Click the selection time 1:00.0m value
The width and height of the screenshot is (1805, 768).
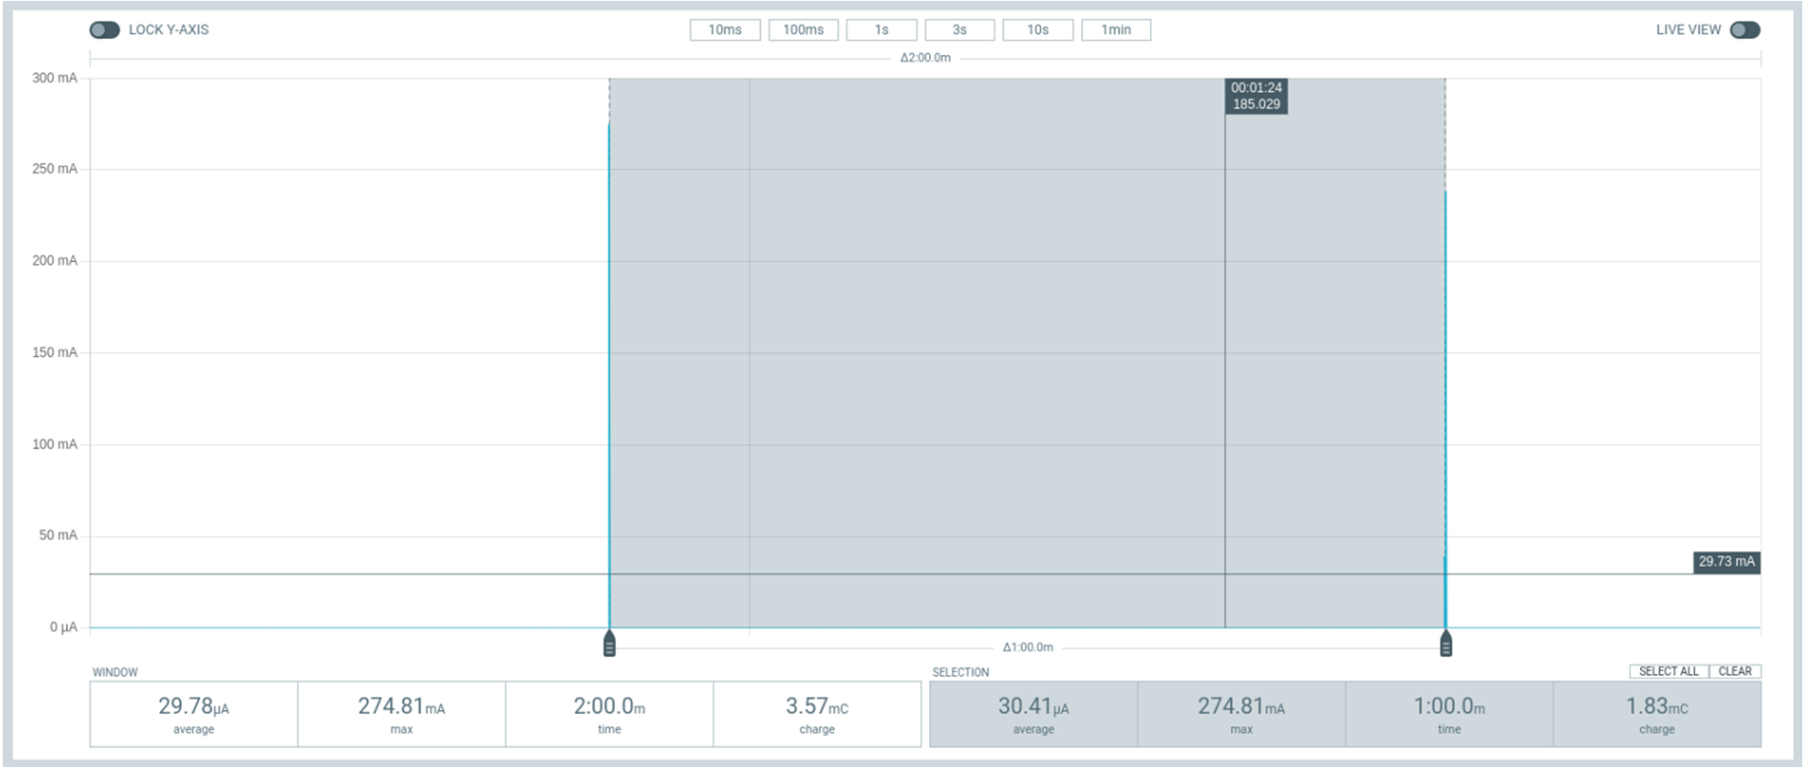coord(1449,707)
